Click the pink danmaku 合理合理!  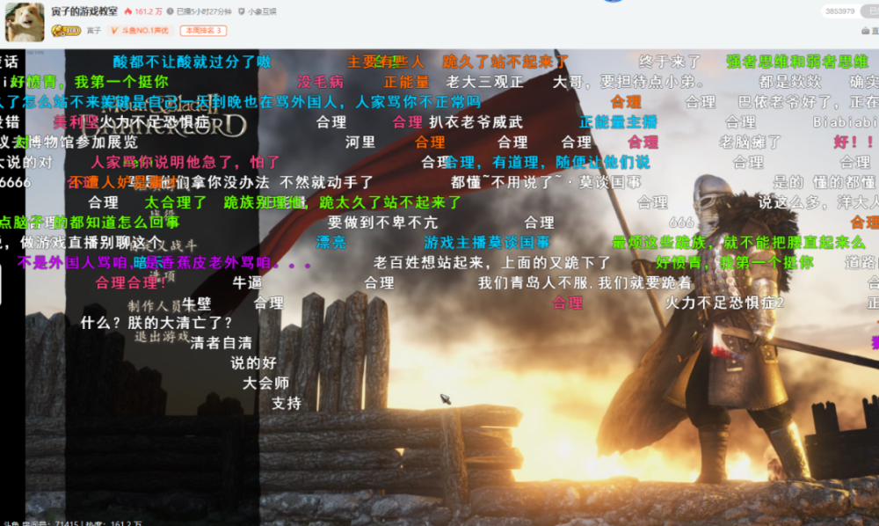coord(131,282)
